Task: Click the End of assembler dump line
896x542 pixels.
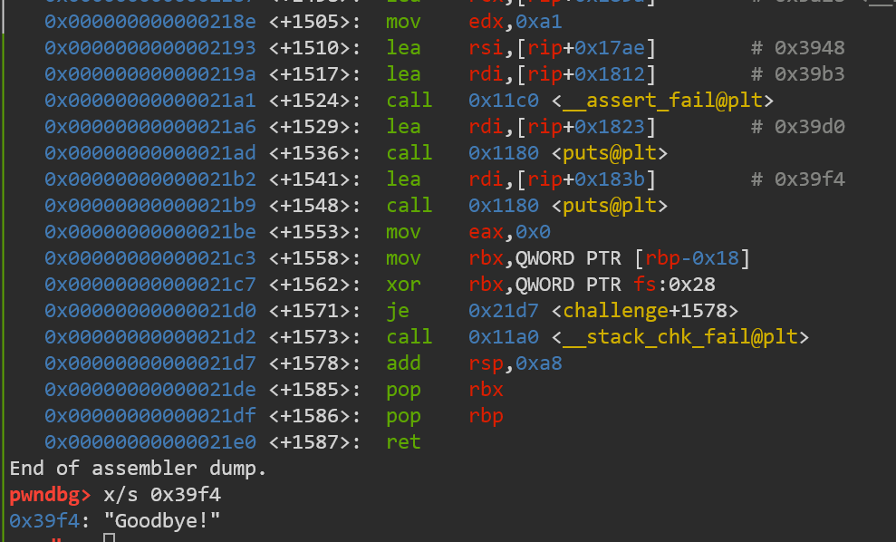Action: pos(139,469)
